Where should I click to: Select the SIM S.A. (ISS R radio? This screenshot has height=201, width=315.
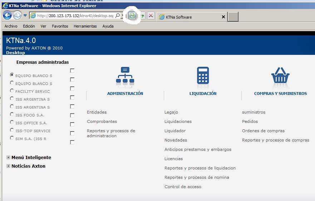[12, 138]
